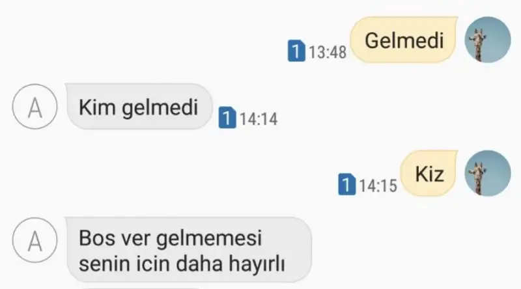Click the 13:48 timestamp
Screen dimensions: 521x289
click(328, 52)
